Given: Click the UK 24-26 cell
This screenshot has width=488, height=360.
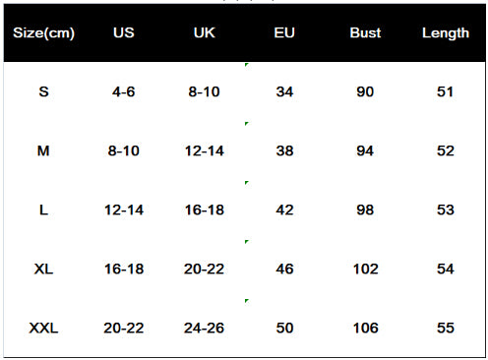Looking at the screenshot, I should click(x=204, y=328).
